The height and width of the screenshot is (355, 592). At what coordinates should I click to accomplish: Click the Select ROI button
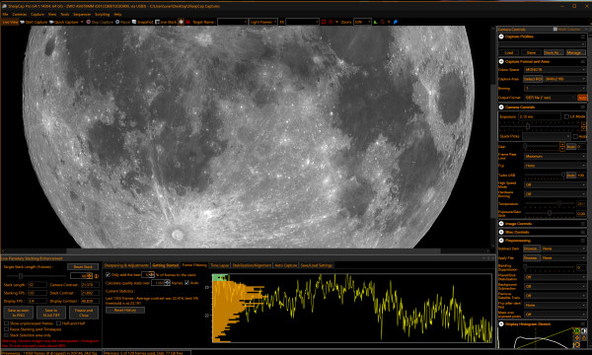tap(533, 79)
